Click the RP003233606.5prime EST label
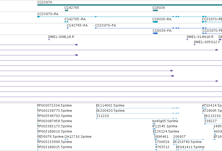This screenshot has height=151, width=222. [55, 142]
